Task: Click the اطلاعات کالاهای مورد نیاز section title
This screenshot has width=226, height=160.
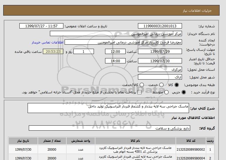Action: pyautogui.click(x=193, y=118)
